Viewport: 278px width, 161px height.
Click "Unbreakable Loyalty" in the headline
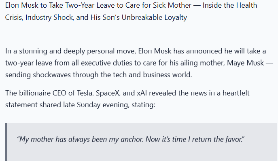pos(154,17)
